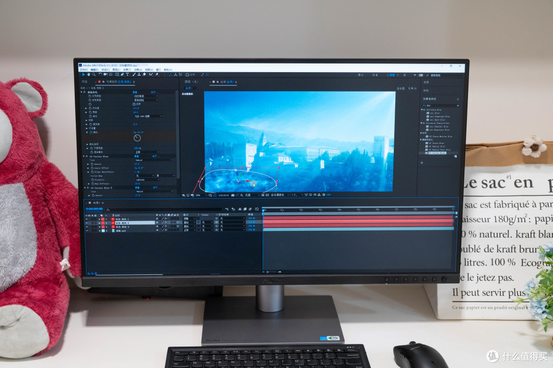Select the Puppet Pin tool
This screenshot has height=368, width=553.
(x=157, y=74)
